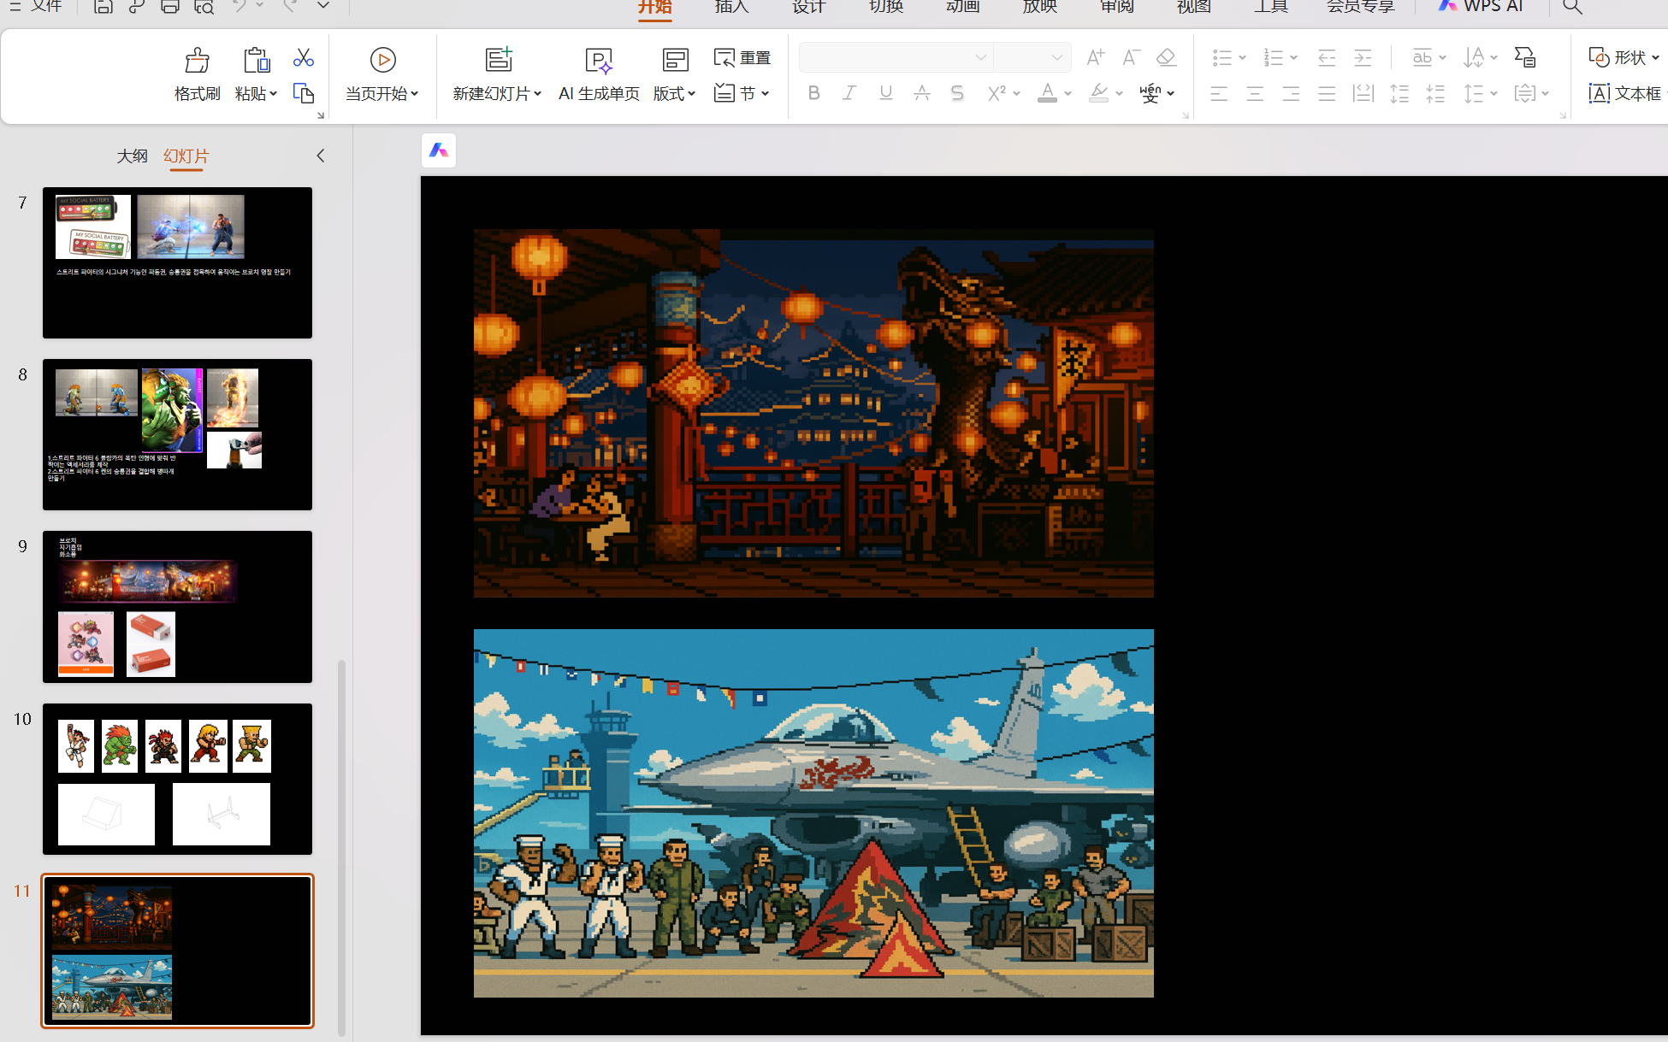Expand the Layout (版式) dropdown
This screenshot has height=1042, width=1668.
(675, 93)
